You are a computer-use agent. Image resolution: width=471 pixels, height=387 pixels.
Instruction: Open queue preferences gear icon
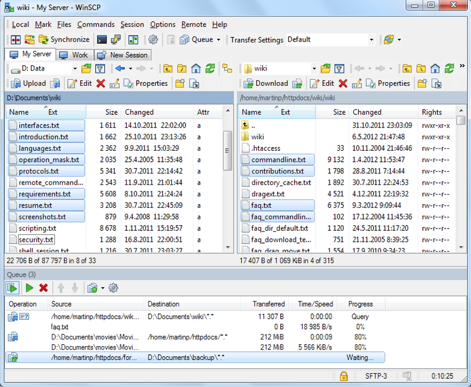pyautogui.click(x=113, y=288)
